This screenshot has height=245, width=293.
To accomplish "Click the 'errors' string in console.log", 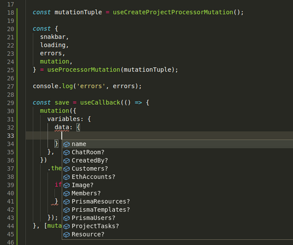I will pyautogui.click(x=91, y=86).
